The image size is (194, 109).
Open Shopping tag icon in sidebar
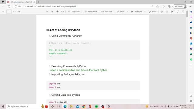click(x=191, y=22)
